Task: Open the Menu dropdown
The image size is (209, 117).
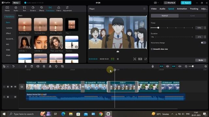Action: pos(16,3)
